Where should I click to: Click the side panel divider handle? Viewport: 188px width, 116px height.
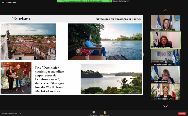tap(143, 55)
